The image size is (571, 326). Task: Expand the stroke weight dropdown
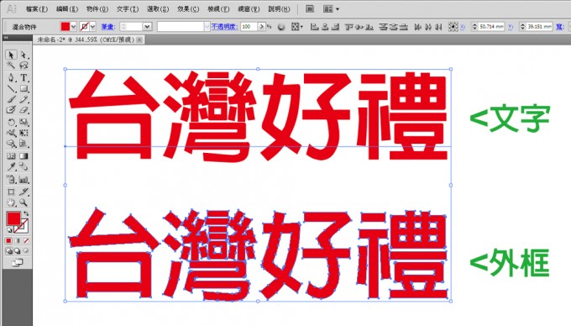(147, 27)
